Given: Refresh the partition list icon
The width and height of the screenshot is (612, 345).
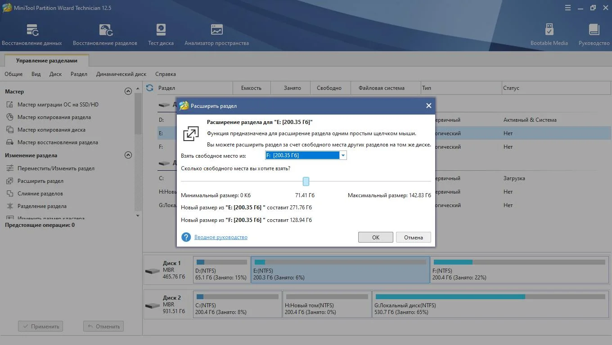Looking at the screenshot, I should (149, 88).
